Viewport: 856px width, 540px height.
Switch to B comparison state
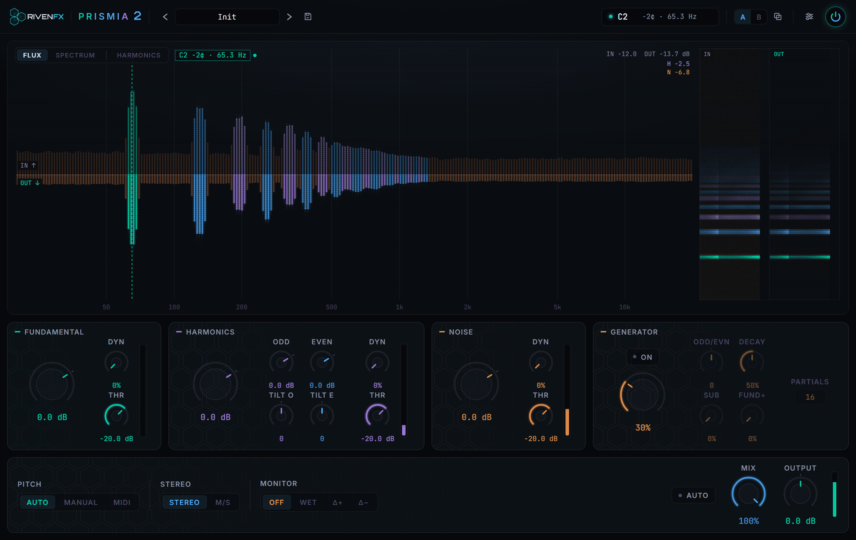758,17
